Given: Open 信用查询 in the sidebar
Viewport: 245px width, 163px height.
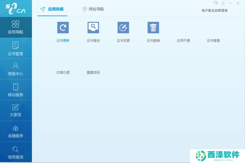Looking at the screenshot, I should click(16, 152).
